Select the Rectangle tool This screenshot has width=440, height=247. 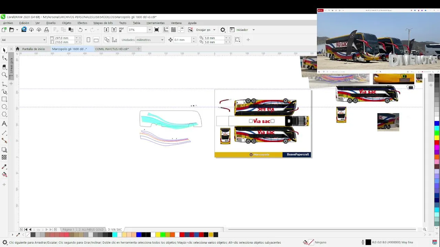coord(4,99)
